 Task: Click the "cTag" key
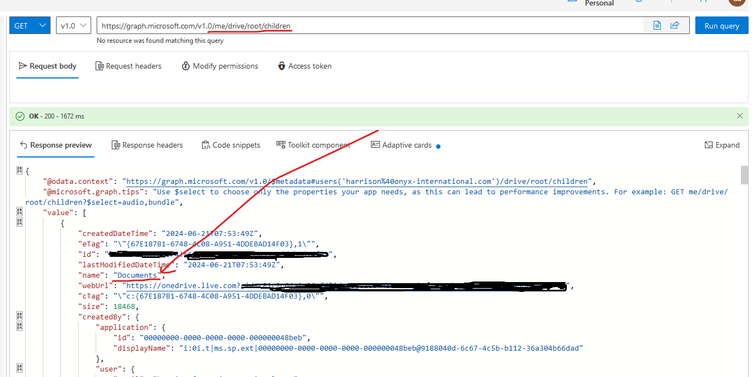[91, 296]
